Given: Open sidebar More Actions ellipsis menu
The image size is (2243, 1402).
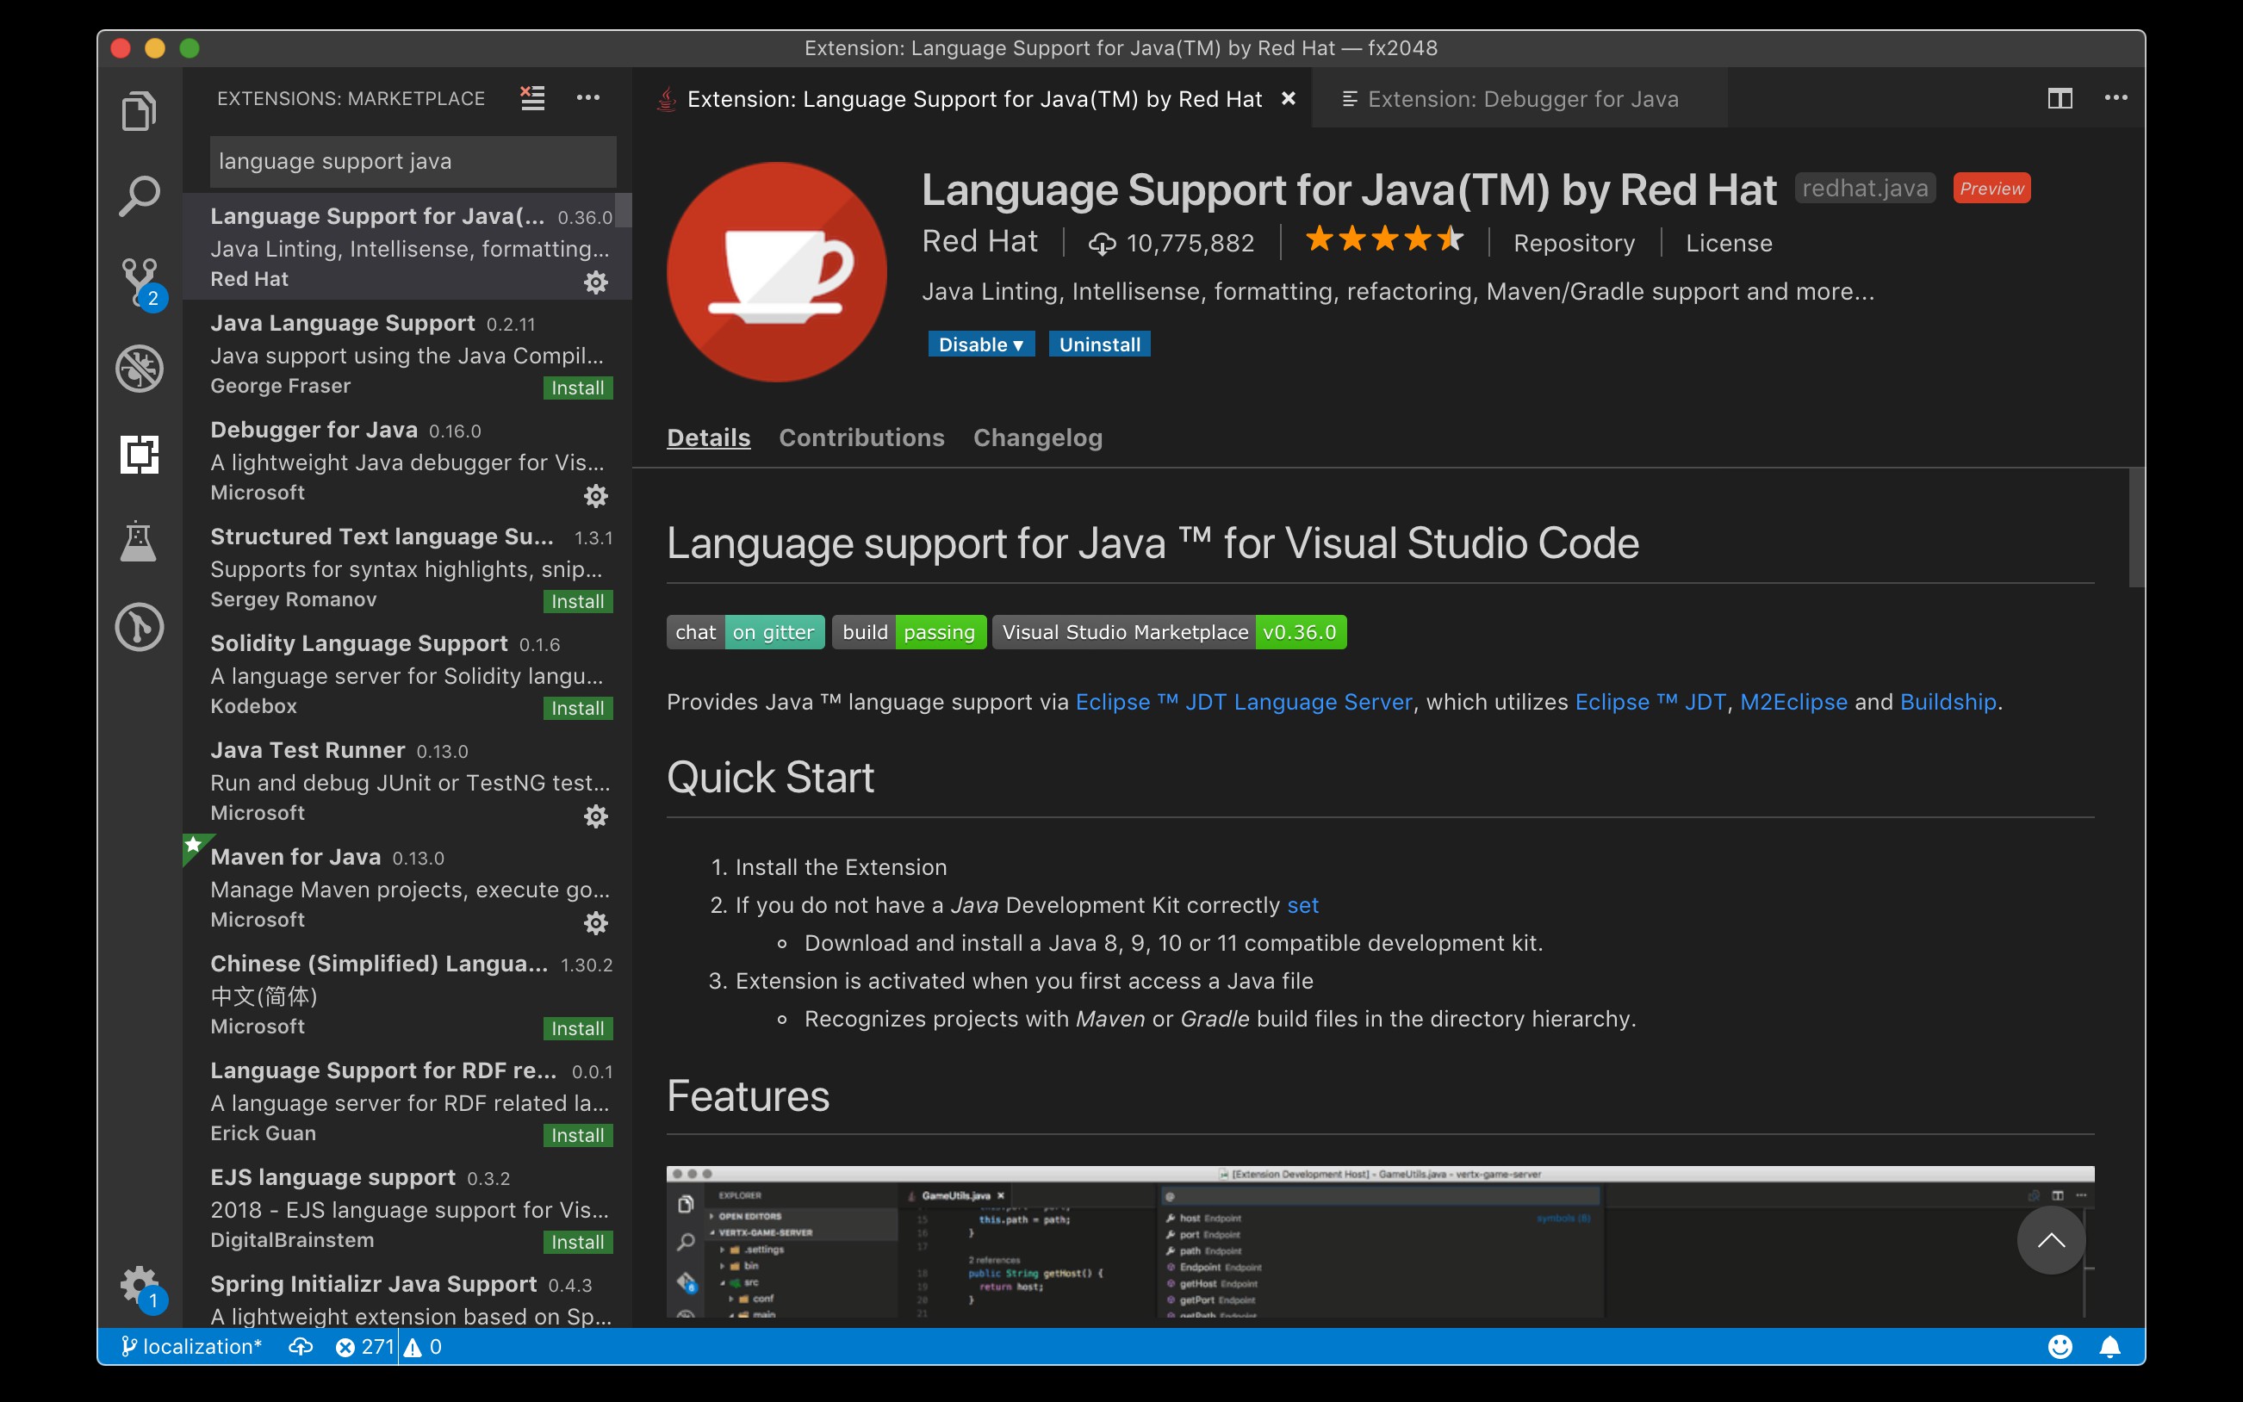Looking at the screenshot, I should 587,98.
